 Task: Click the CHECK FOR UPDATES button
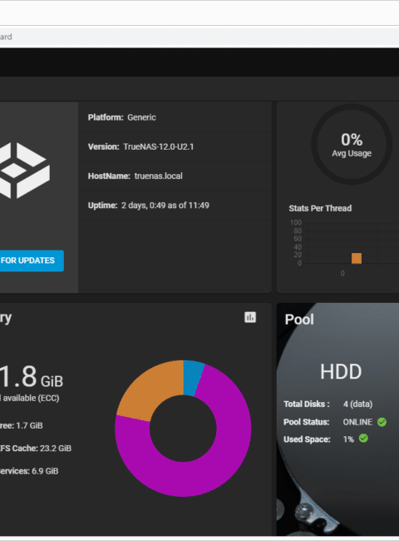click(32, 261)
